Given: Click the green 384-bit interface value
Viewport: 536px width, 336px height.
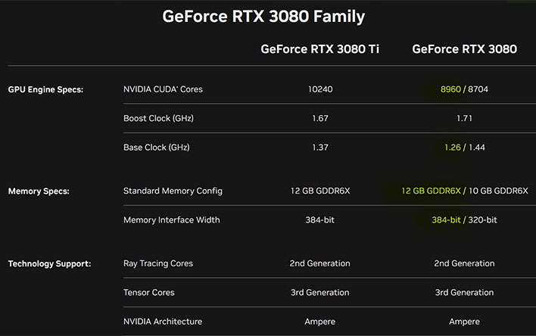Looking at the screenshot, I should coord(446,219).
